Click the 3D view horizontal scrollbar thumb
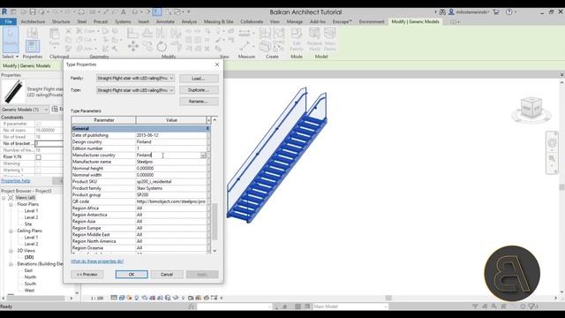565x318 pixels. point(388,298)
